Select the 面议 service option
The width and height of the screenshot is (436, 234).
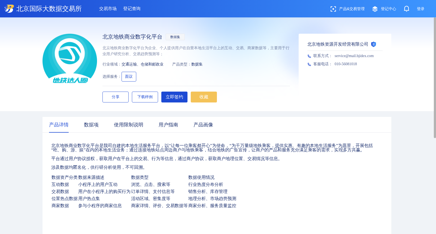point(129,77)
